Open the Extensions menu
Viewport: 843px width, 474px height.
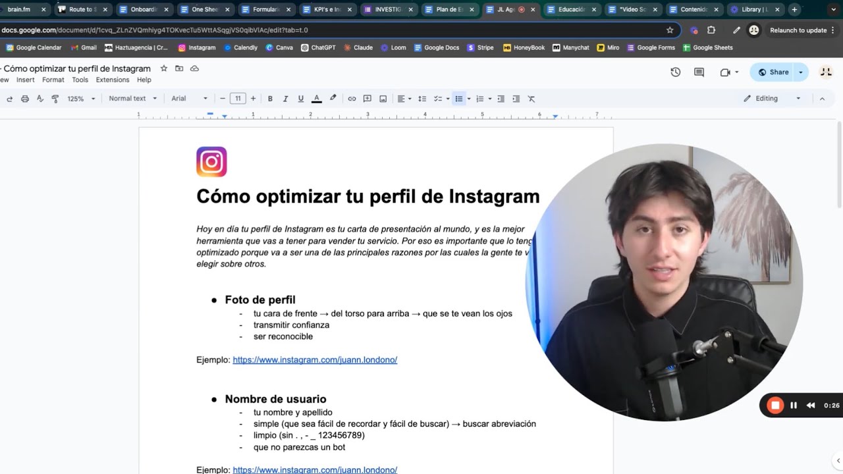click(x=113, y=80)
